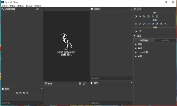Screen dimensions: 177x106
Task: Switch to the 常用属性 tab
Action: (x=144, y=41)
